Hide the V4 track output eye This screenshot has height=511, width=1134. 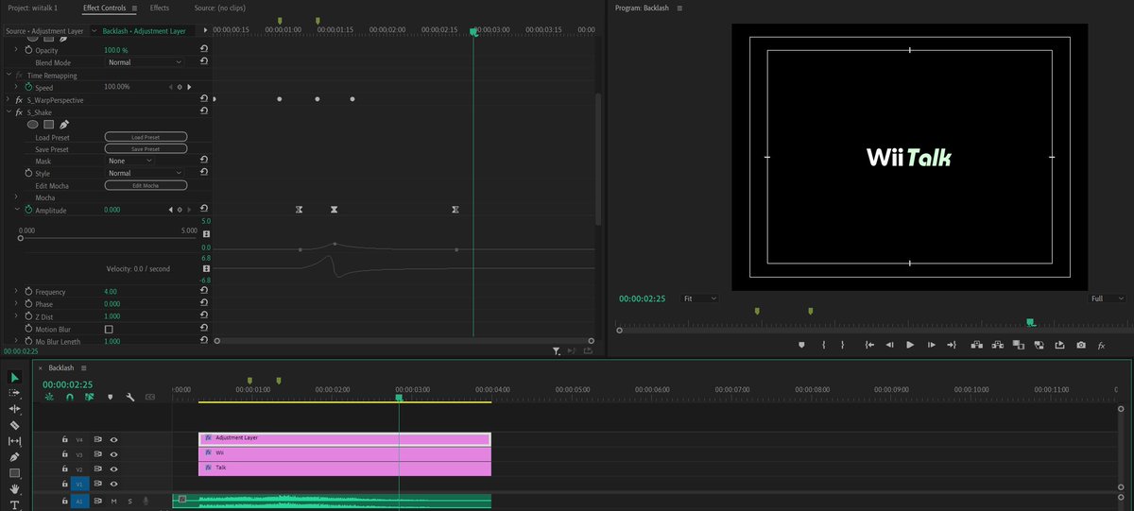pos(113,439)
